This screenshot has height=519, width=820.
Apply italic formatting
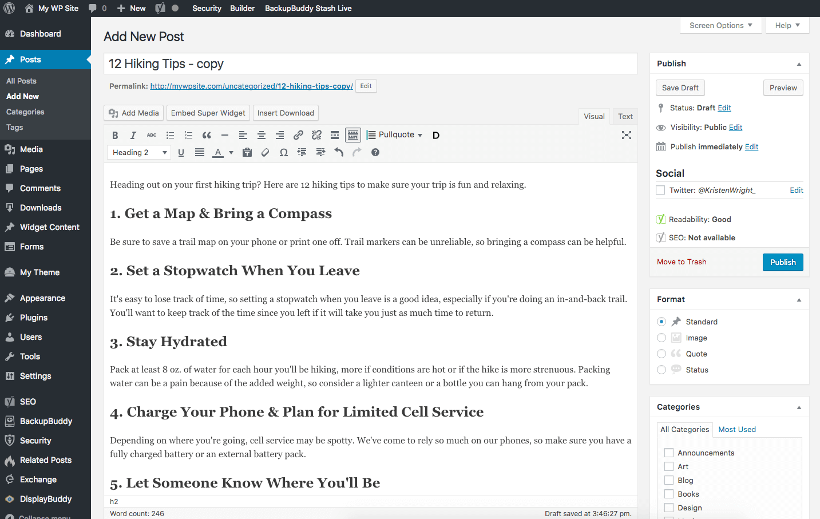coord(133,135)
